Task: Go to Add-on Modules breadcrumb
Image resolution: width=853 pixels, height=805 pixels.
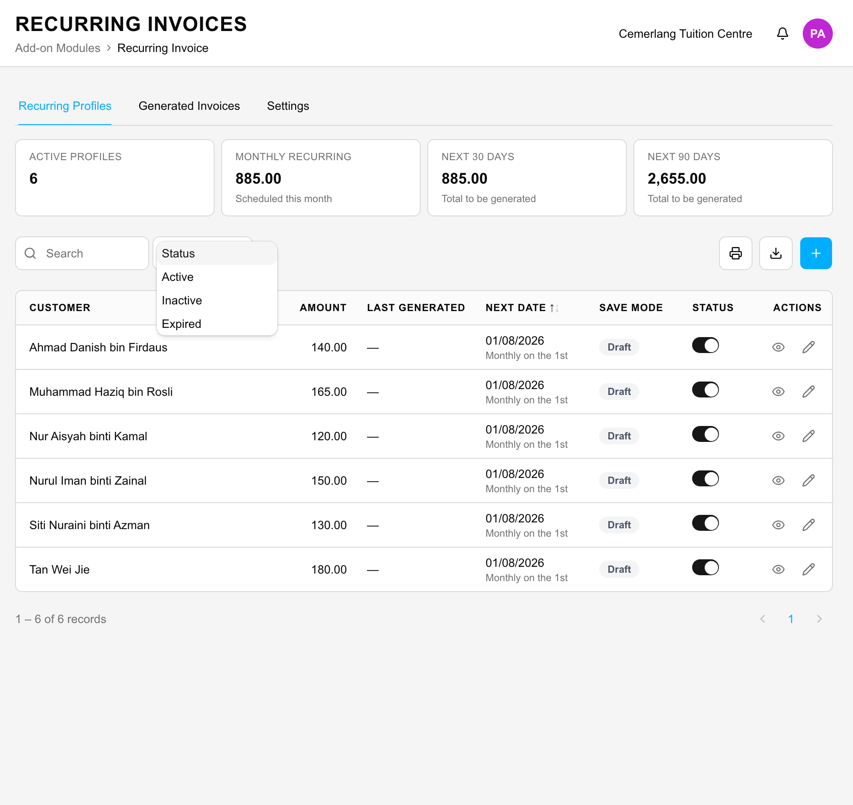Action: [57, 48]
